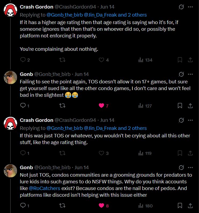Retweet Crash Gordon's first tweet

[62, 60]
